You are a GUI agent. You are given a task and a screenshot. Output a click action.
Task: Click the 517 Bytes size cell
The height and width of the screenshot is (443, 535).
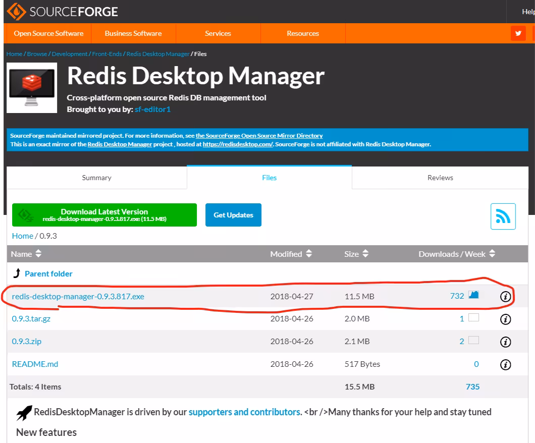362,364
